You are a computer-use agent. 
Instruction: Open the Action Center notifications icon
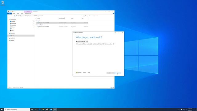pyautogui.click(x=194, y=109)
